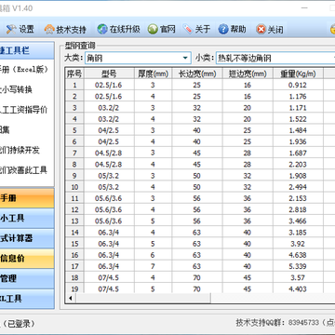
Task: Expand the 大类 角钢 dropdown
Action: [185, 58]
